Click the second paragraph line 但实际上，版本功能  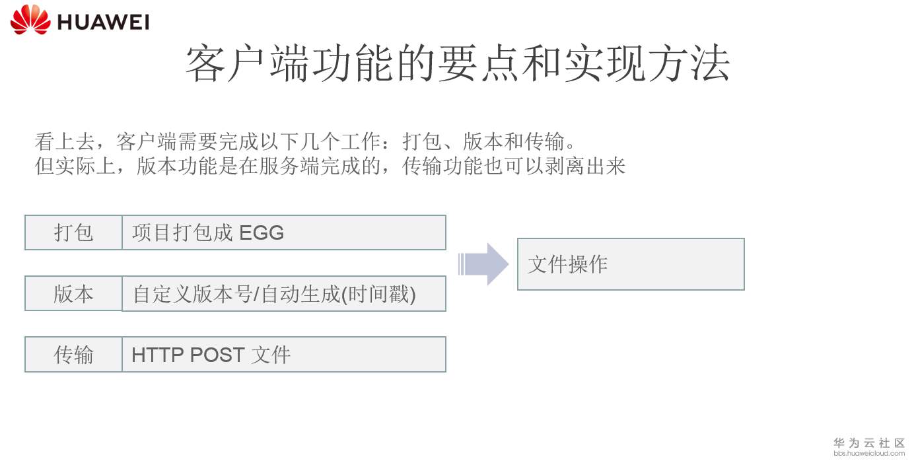(330, 166)
